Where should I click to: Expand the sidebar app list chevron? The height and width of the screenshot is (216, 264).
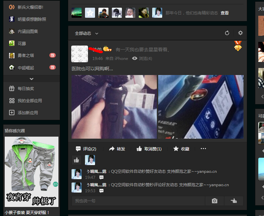[x=32, y=79]
